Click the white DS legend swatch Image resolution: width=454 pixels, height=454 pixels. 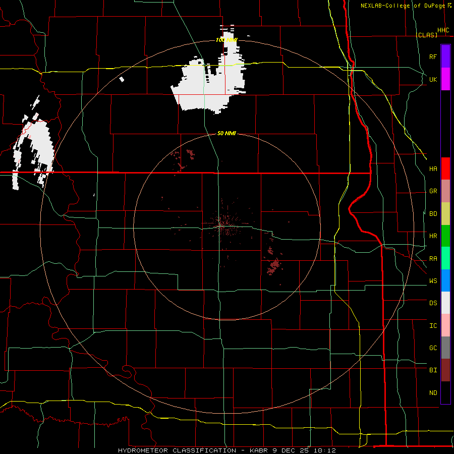(445, 303)
